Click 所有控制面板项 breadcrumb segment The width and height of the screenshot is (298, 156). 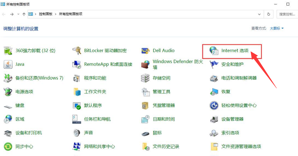pos(71,14)
